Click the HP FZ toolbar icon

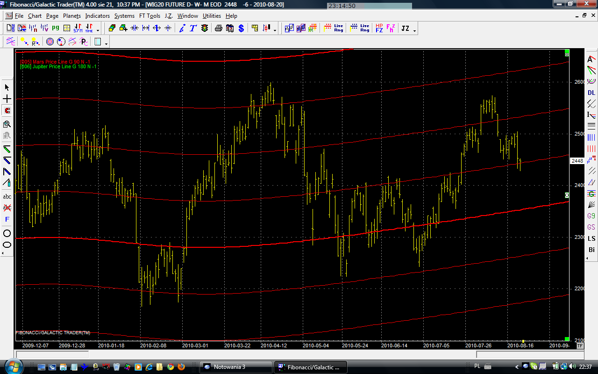[x=379, y=29]
